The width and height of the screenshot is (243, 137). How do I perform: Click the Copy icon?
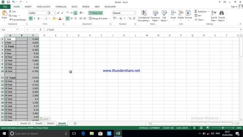click(10, 16)
